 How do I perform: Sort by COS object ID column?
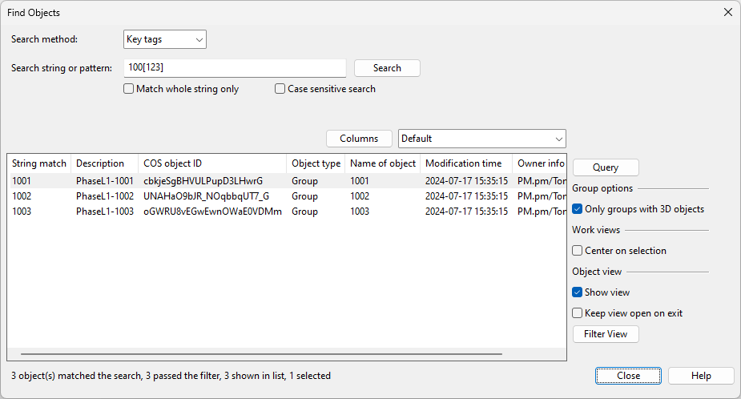pyautogui.click(x=211, y=163)
